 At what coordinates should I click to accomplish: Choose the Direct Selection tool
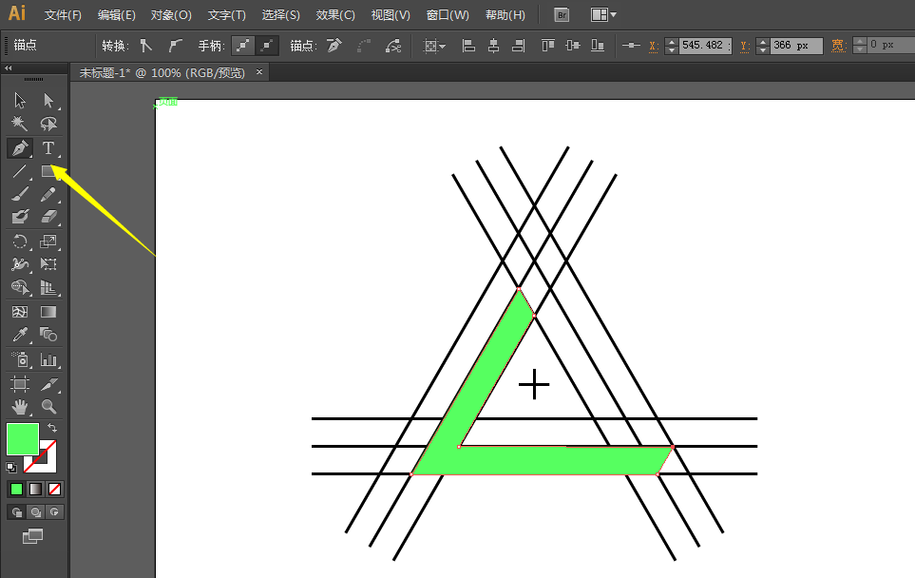coord(48,101)
